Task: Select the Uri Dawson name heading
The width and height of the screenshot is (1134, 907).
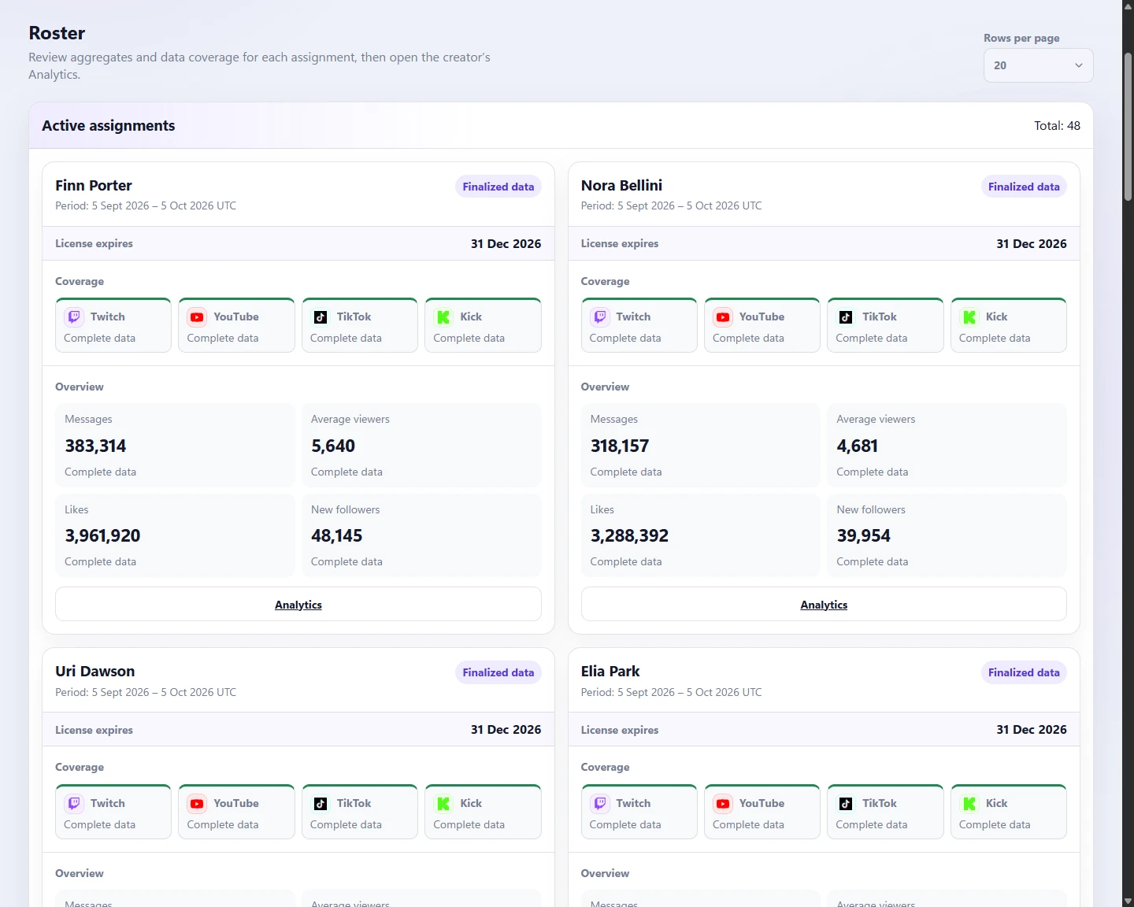Action: pos(95,672)
